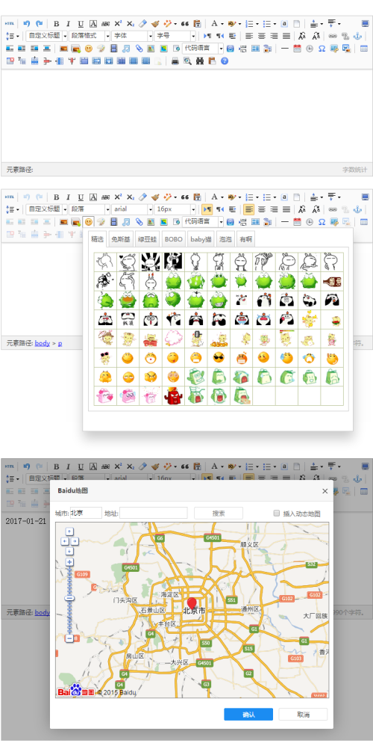Open the arial font dropdown in middle editor

tap(132, 209)
